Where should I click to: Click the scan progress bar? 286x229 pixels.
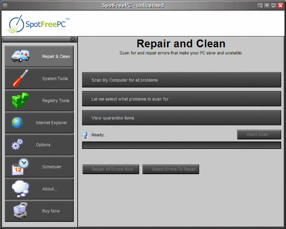[181, 145]
